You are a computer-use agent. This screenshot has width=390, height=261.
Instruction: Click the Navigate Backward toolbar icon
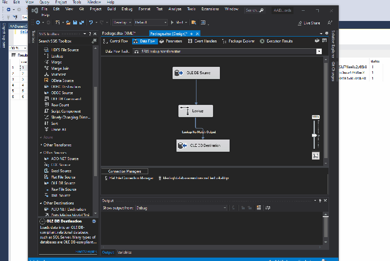[x=38, y=22]
